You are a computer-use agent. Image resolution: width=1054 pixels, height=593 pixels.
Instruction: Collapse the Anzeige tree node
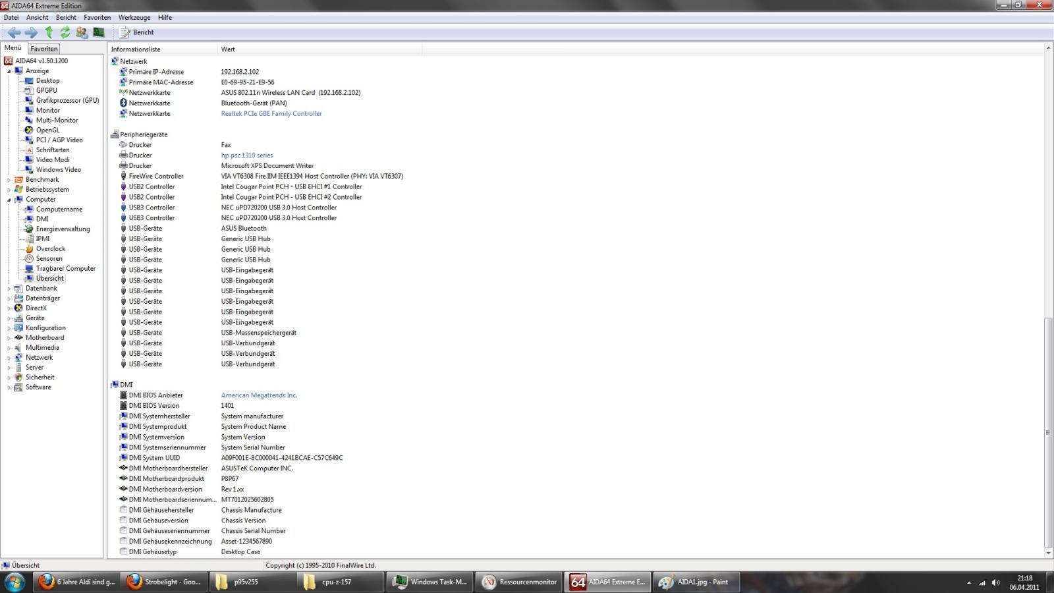9,71
